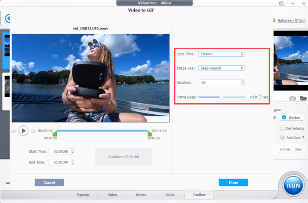Screen dimensions: 308x203
Task: Select the first video thumbnail in left list
Action: (7, 46)
